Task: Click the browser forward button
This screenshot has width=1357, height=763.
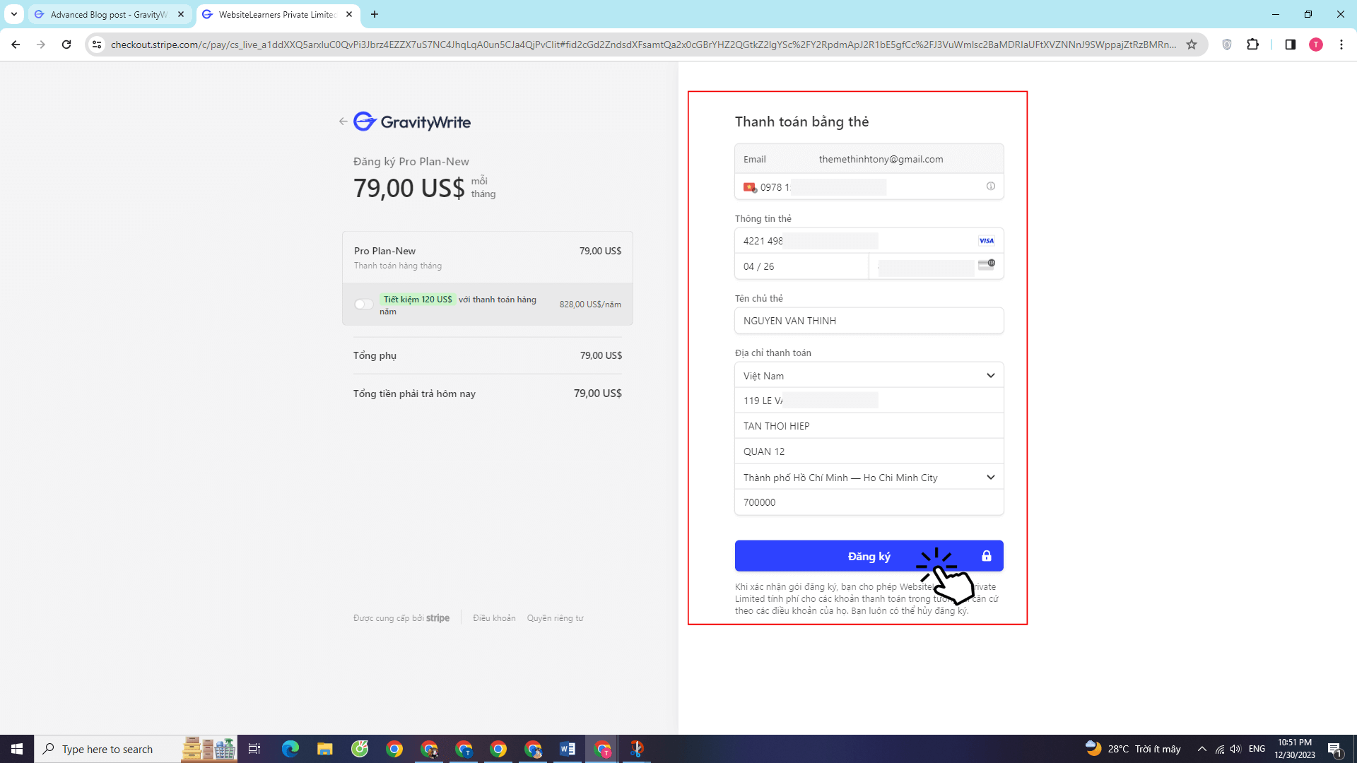Action: point(41,45)
